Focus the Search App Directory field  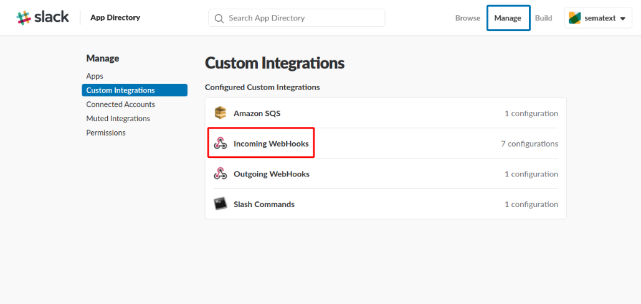297,18
